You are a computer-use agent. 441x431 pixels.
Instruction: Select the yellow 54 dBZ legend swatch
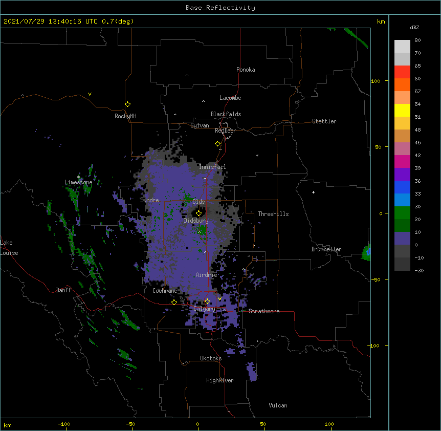tap(402, 110)
